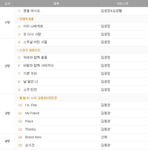The image size is (148, 151).
Task: Click the track 기쁜 우리
Action: tap(30, 74)
